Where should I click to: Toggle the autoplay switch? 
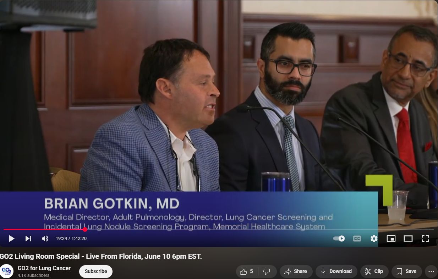click(339, 239)
